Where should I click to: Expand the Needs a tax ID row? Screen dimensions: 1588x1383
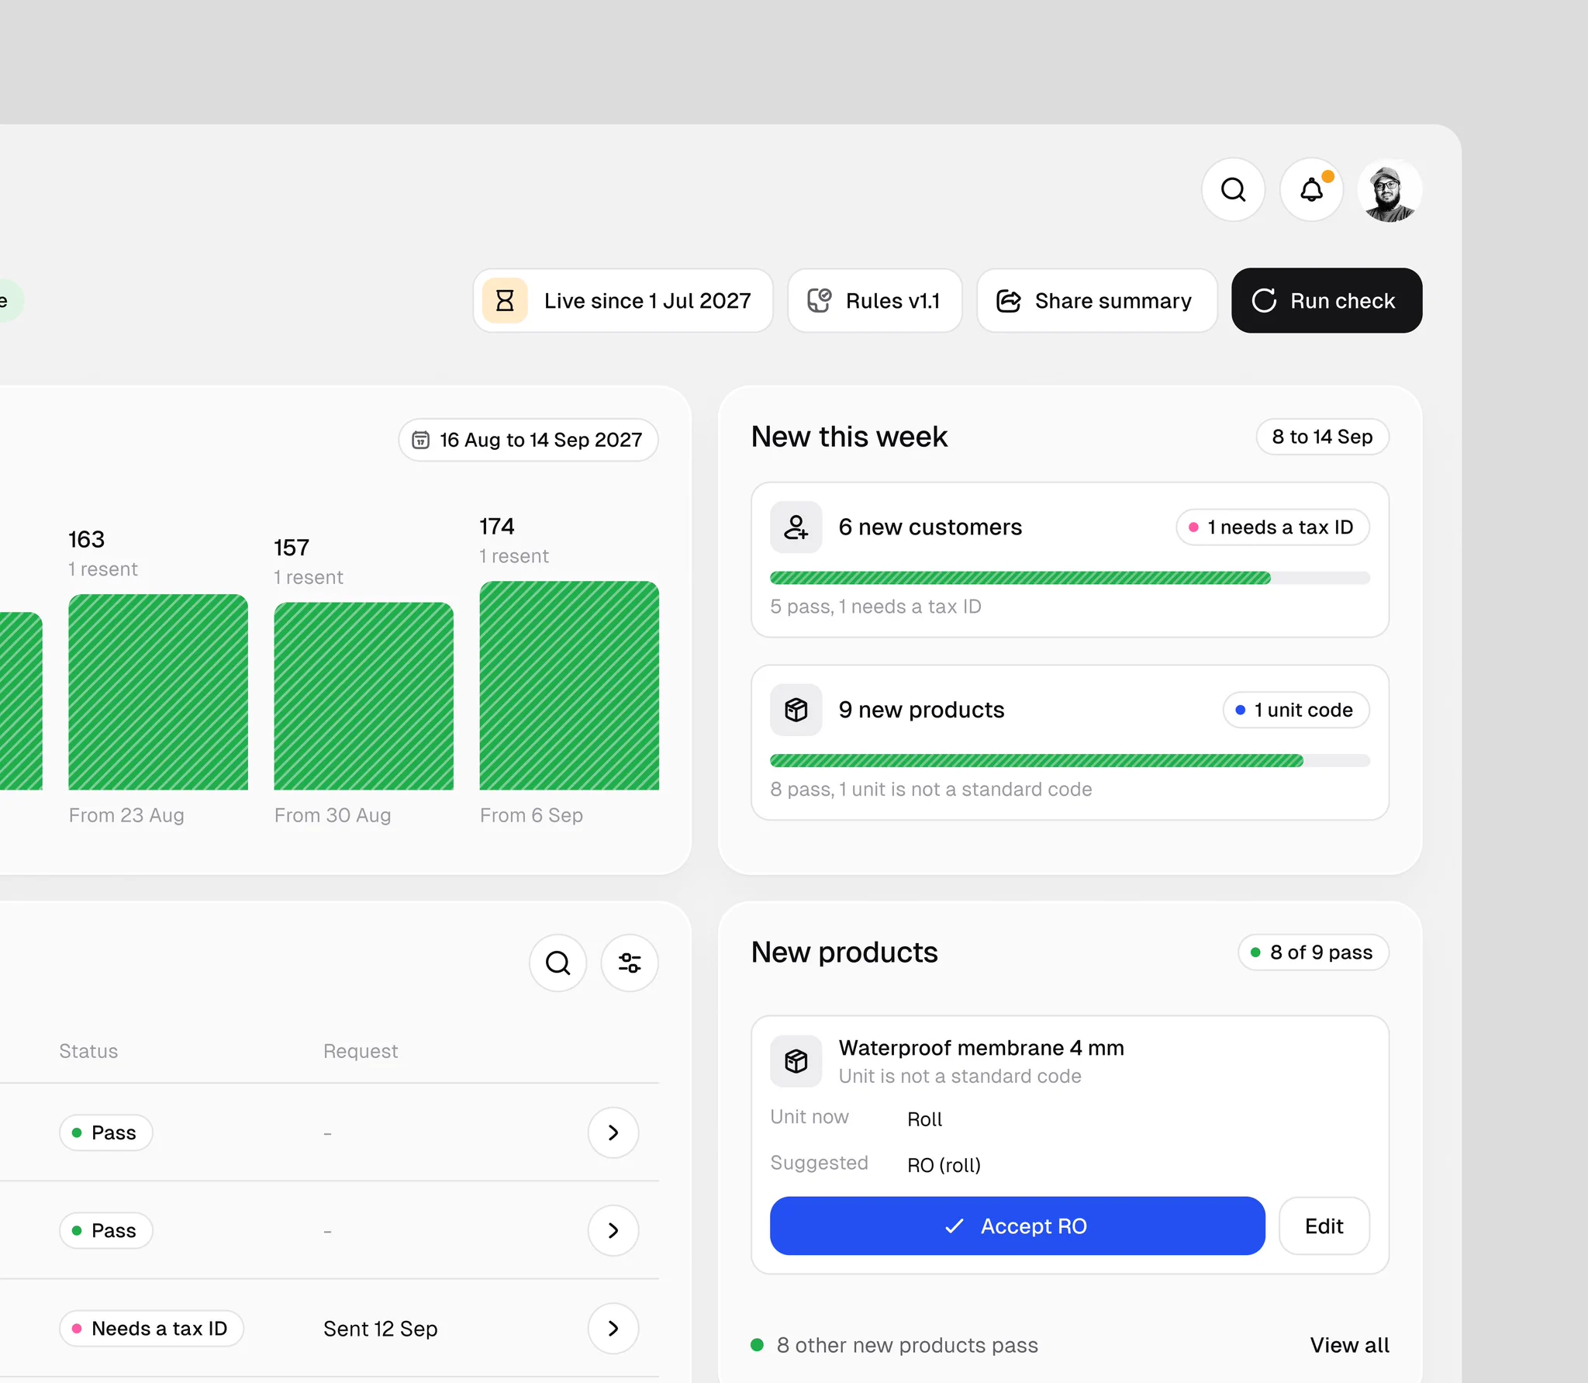(613, 1329)
